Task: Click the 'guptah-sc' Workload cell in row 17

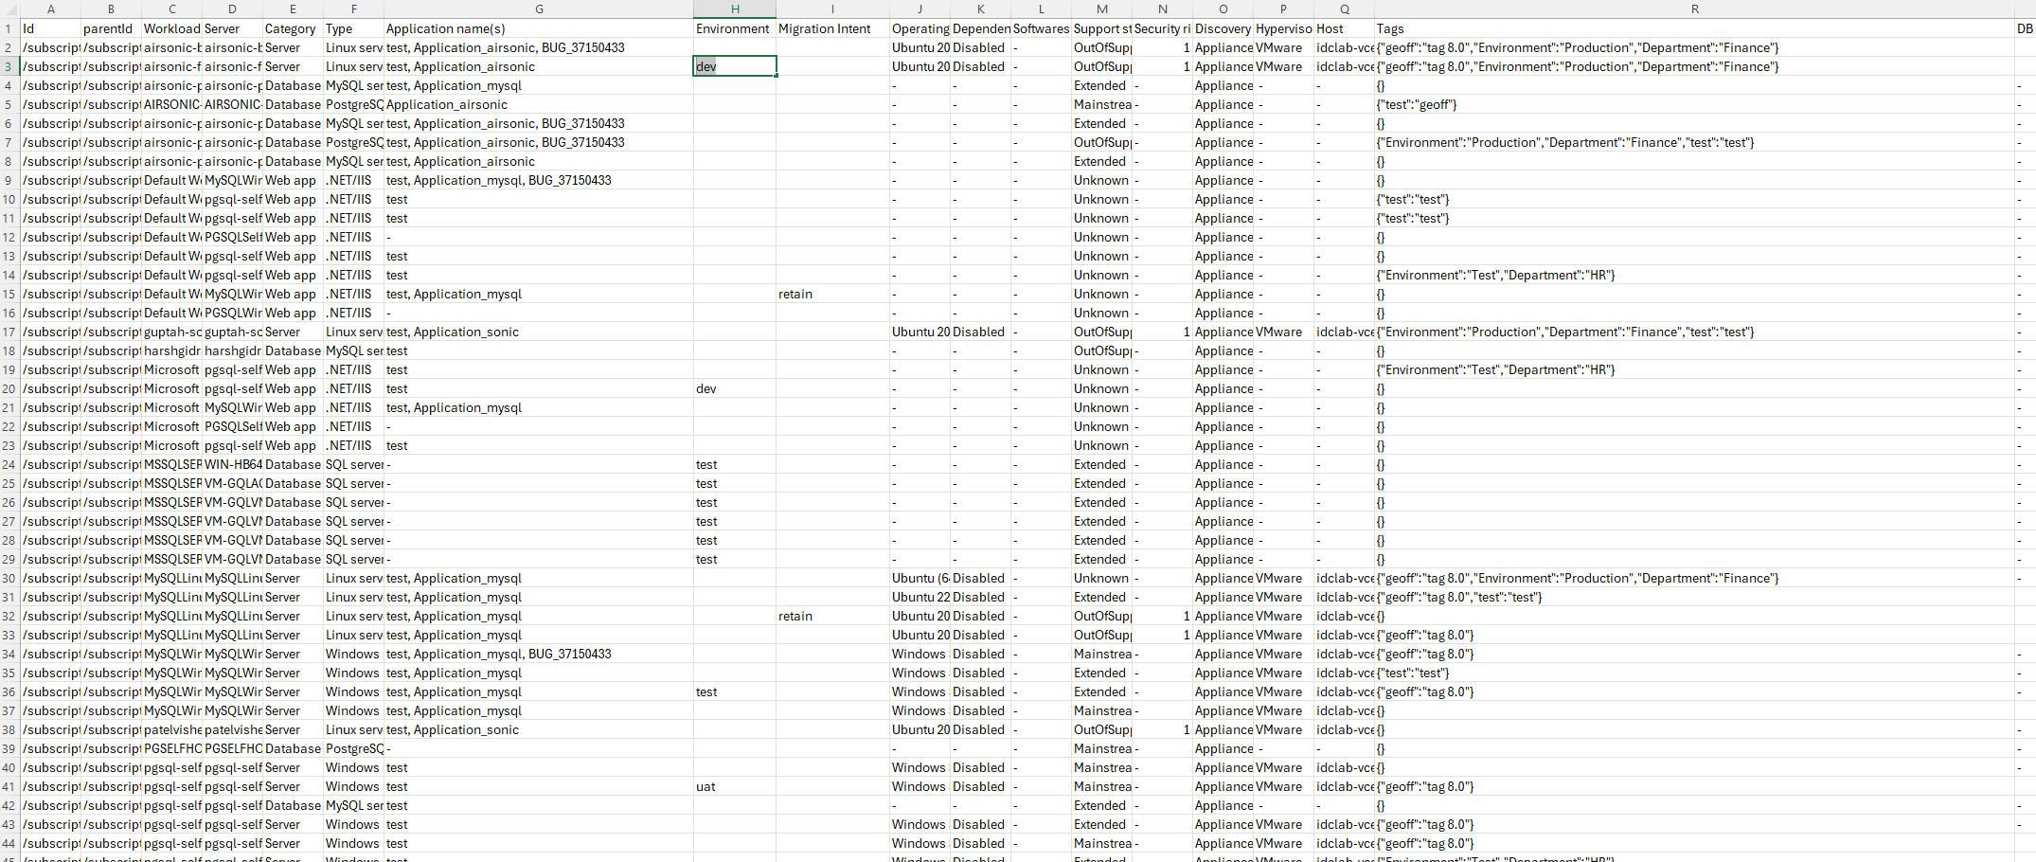Action: coord(172,332)
